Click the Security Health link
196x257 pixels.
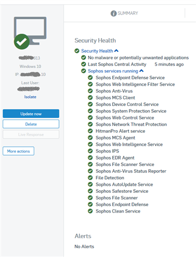(97, 51)
